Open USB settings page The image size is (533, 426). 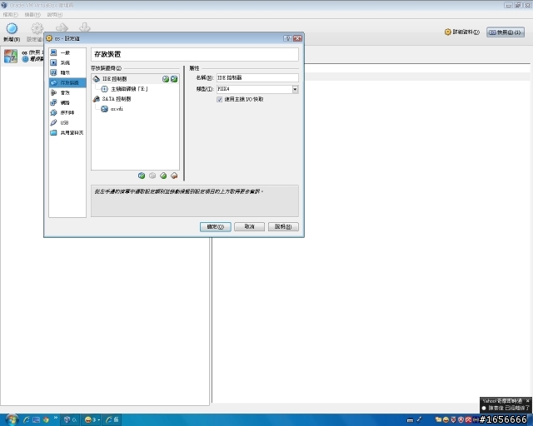[67, 122]
